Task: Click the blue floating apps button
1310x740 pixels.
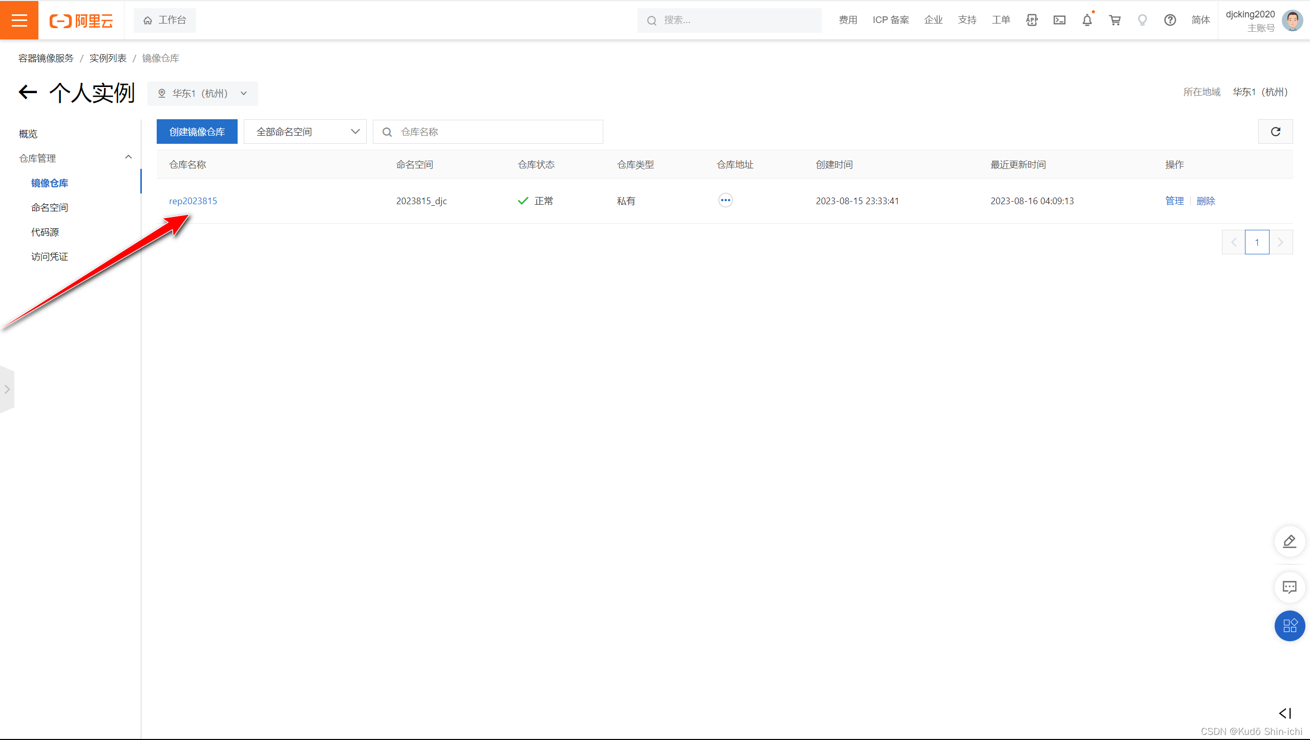Action: (x=1289, y=625)
